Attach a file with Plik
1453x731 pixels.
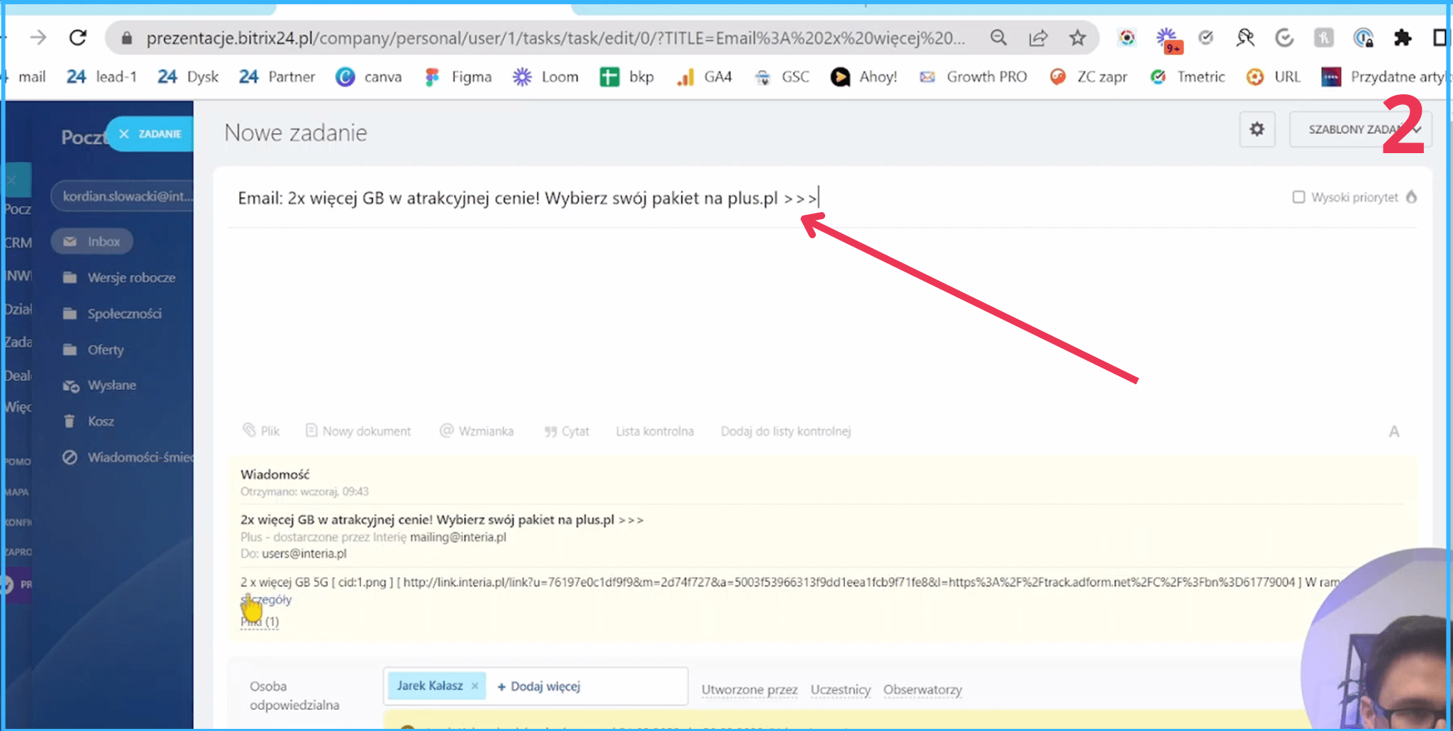pyautogui.click(x=261, y=431)
